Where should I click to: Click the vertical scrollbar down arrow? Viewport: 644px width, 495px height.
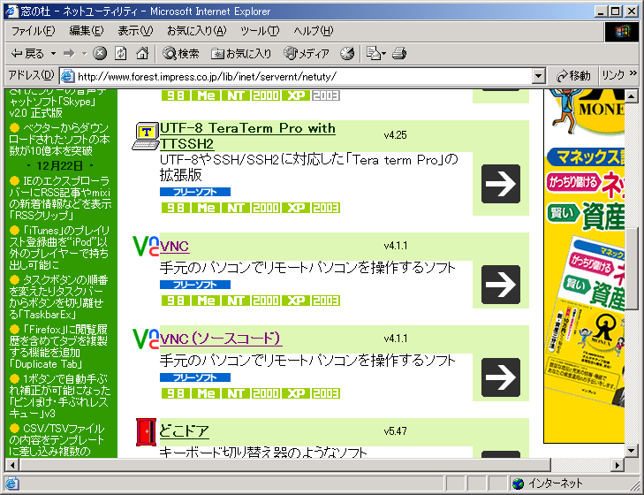click(x=632, y=451)
